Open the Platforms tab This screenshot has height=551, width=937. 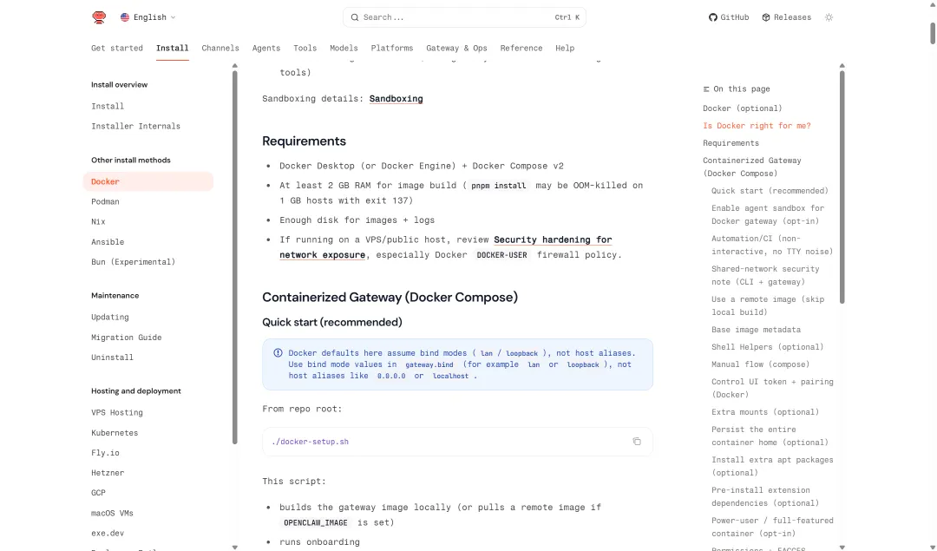pos(392,48)
